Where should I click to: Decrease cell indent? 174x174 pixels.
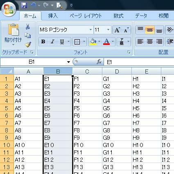170,42
